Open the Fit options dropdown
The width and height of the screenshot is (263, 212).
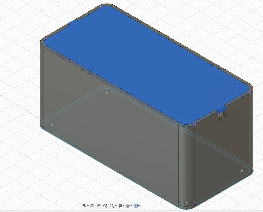116,206
